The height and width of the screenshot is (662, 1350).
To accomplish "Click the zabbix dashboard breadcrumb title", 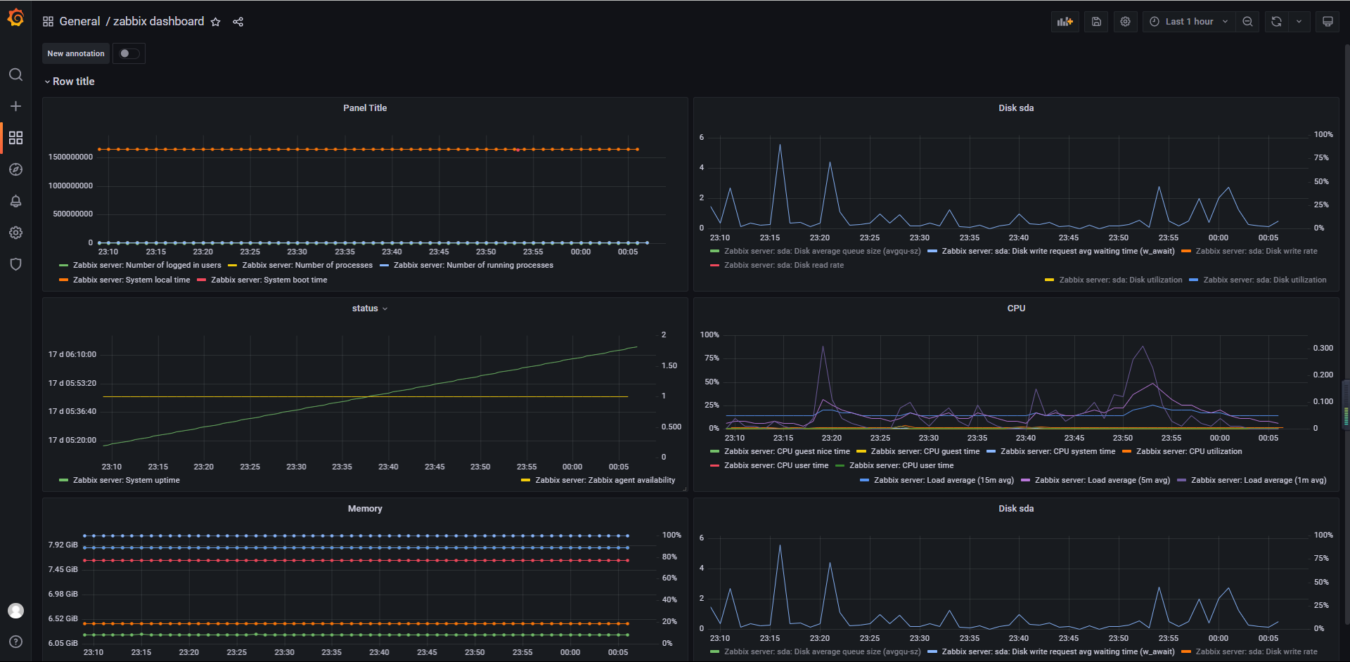I will pyautogui.click(x=158, y=22).
